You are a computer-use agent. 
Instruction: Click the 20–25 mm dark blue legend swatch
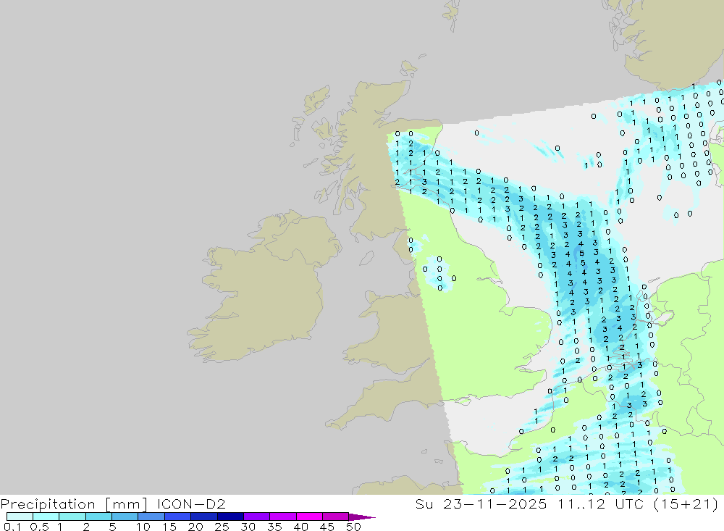click(x=203, y=517)
